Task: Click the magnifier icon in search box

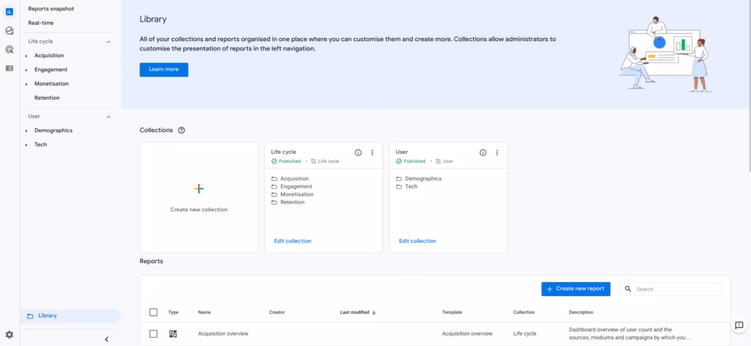Action: click(628, 289)
